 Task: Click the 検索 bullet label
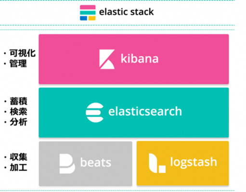[18, 112]
